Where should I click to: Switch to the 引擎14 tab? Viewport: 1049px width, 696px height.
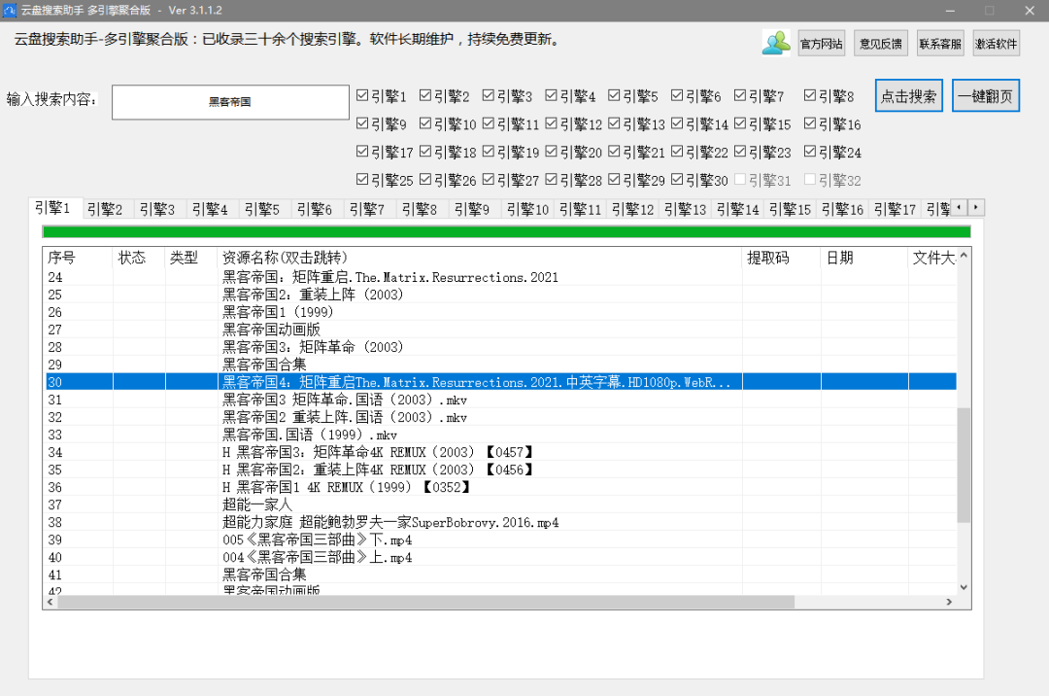point(737,209)
